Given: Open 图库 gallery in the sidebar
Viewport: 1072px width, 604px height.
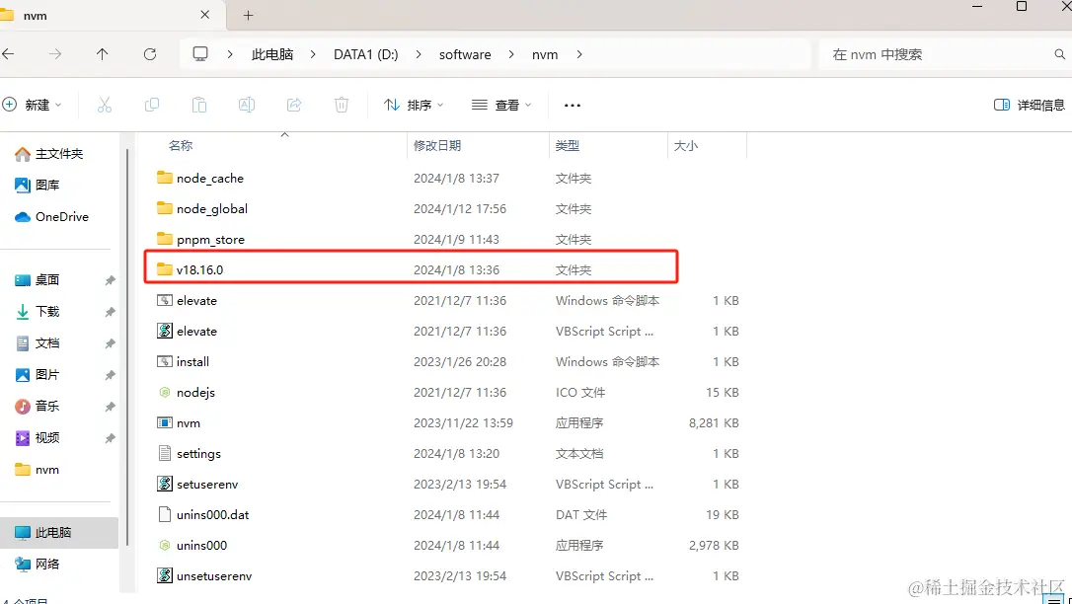Looking at the screenshot, I should pyautogui.click(x=37, y=186).
